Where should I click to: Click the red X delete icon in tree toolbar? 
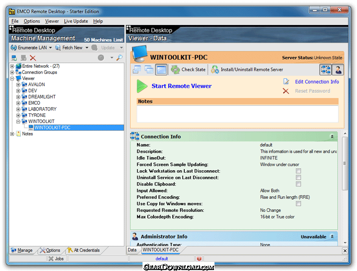(x=33, y=58)
